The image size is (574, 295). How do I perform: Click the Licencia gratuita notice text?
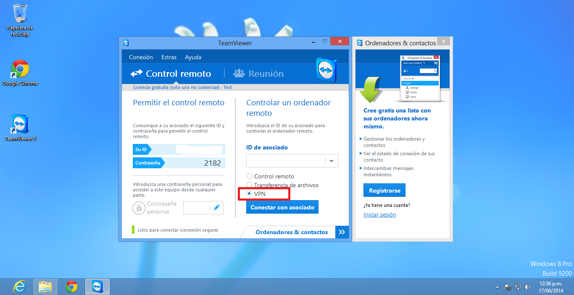click(x=182, y=87)
